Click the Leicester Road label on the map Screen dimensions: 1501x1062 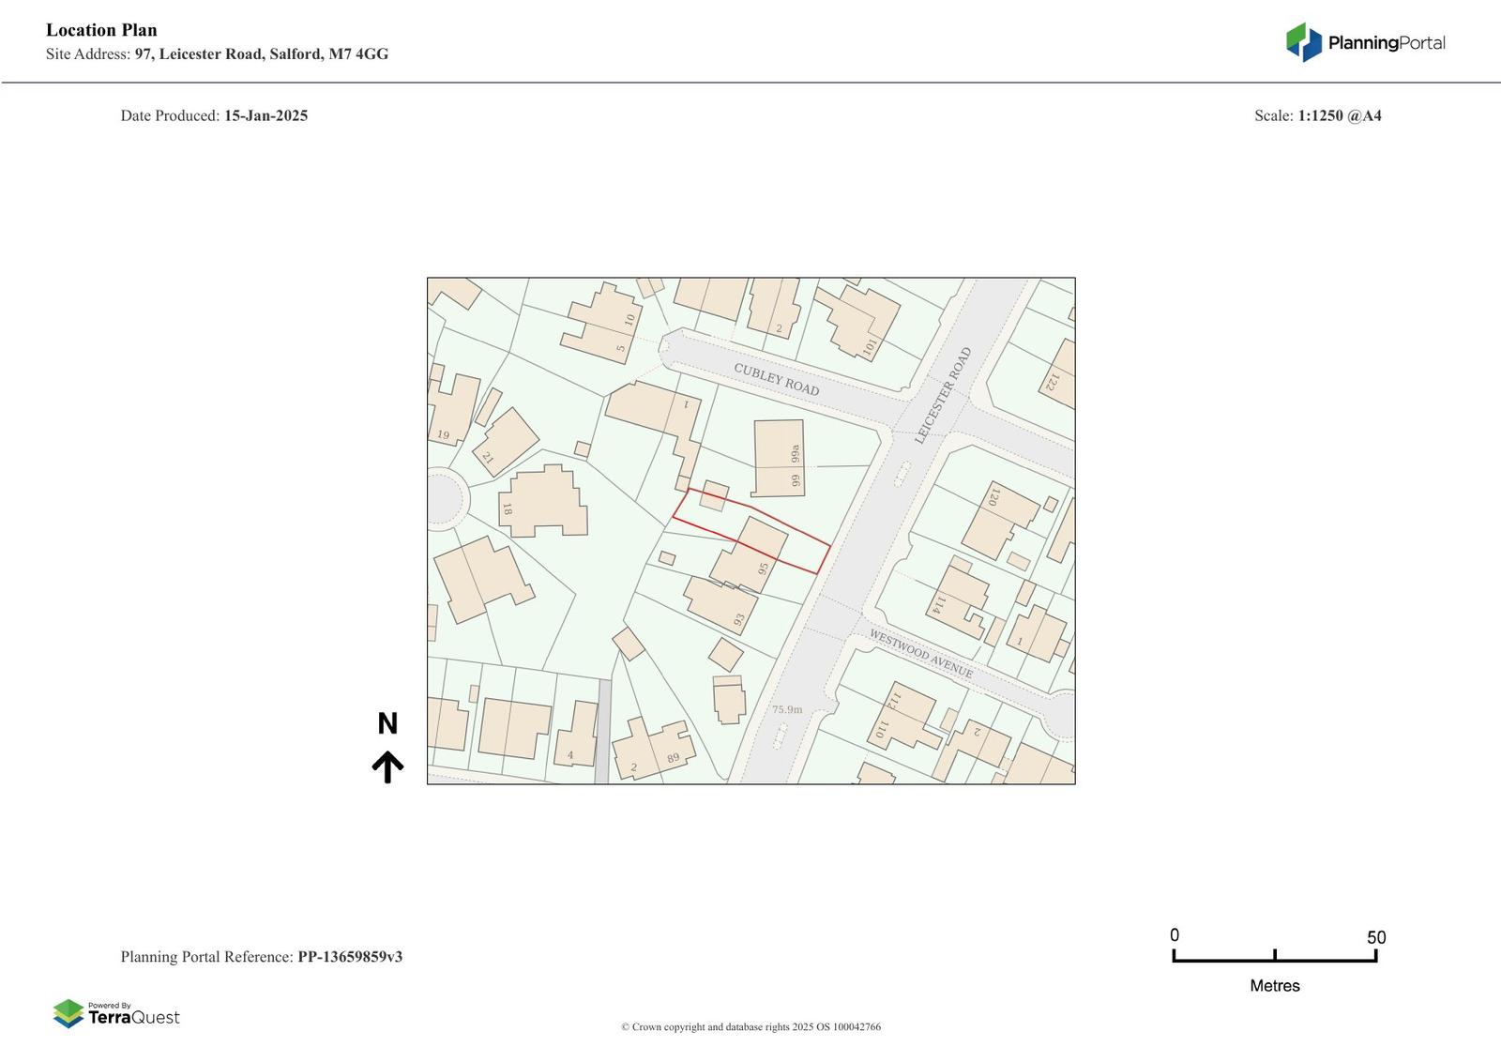point(943,395)
